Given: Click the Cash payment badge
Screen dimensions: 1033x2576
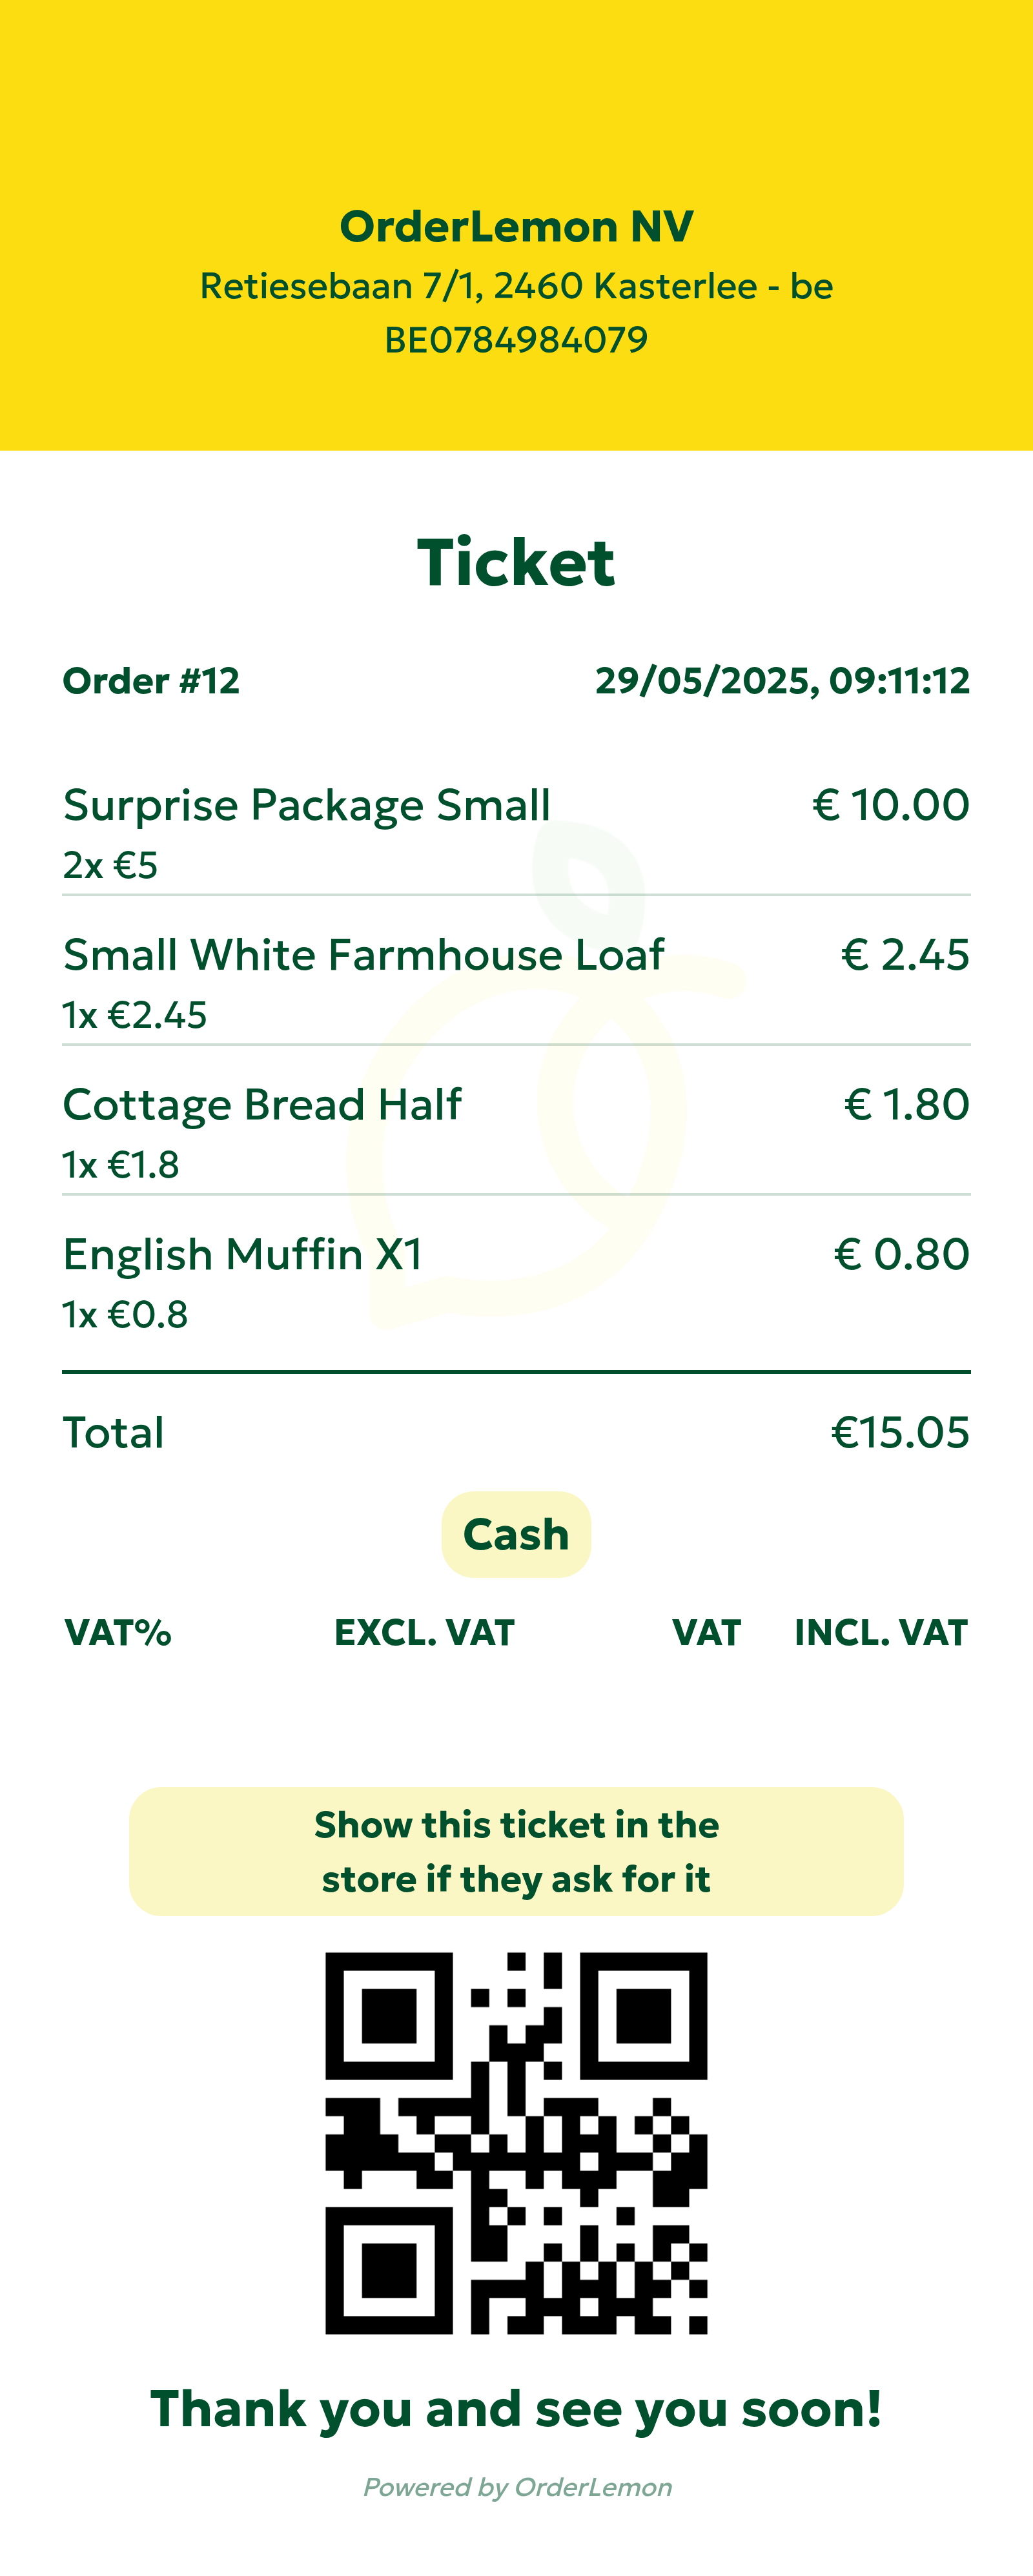Looking at the screenshot, I should (516, 1534).
